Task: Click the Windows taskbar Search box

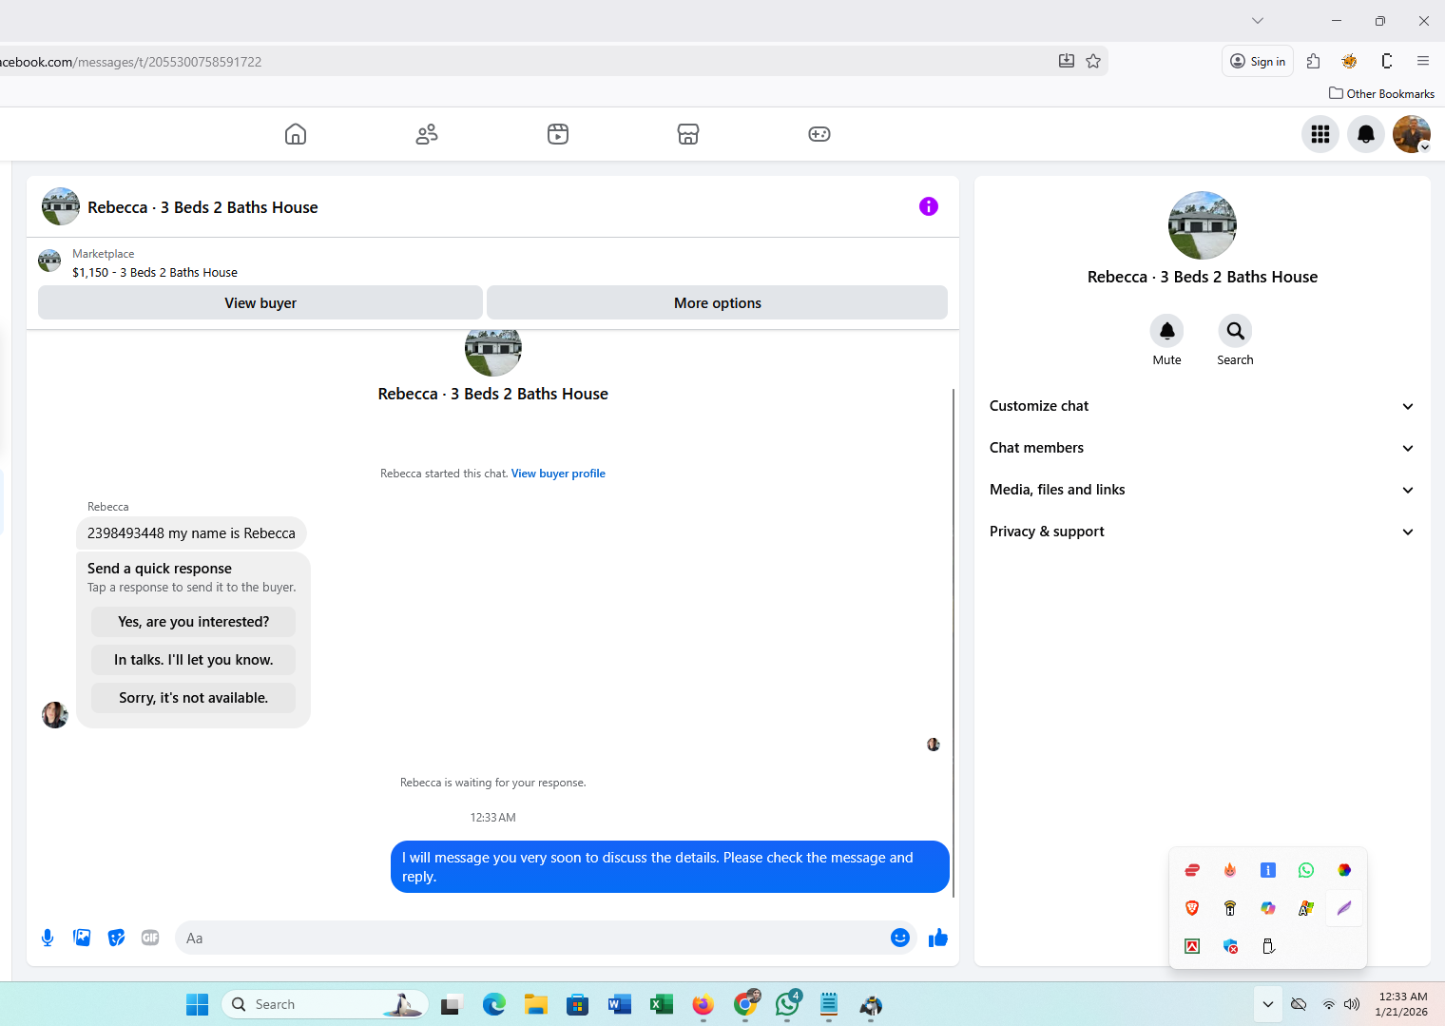Action: point(325,1004)
